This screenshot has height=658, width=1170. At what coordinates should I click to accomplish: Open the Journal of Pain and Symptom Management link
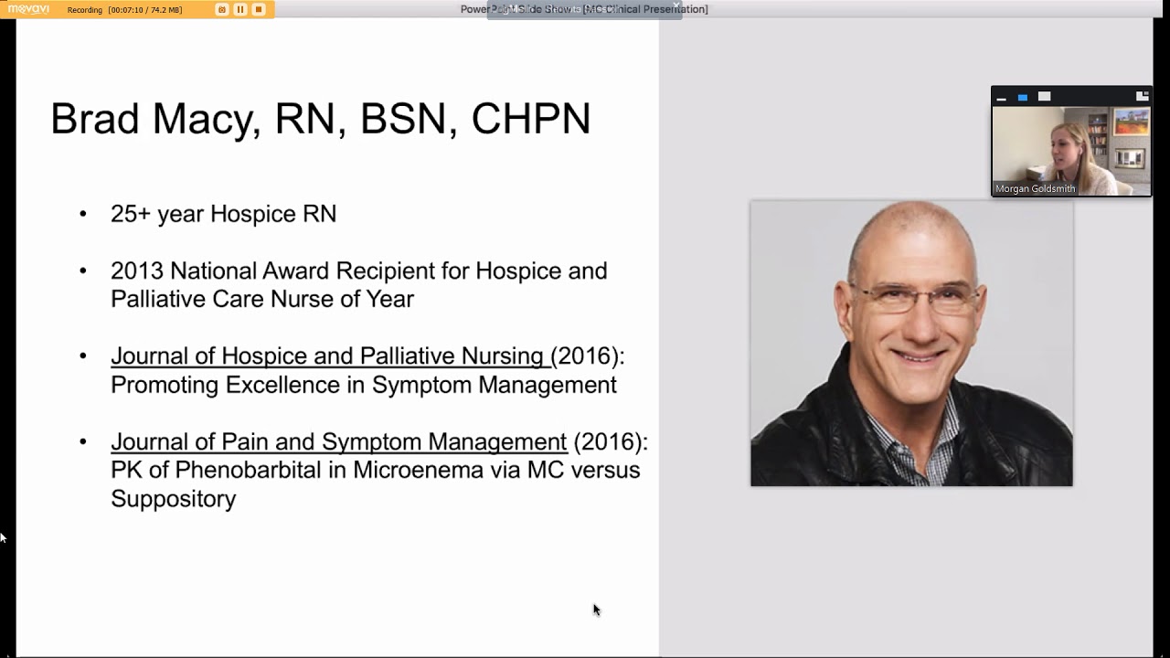339,442
